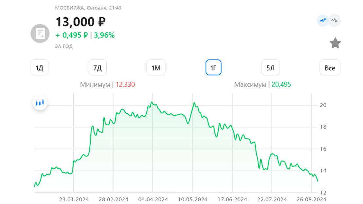Show the Все all-time range
The width and height of the screenshot is (363, 204).
(330, 68)
